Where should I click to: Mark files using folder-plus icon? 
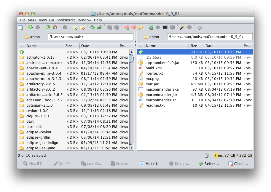75,28
